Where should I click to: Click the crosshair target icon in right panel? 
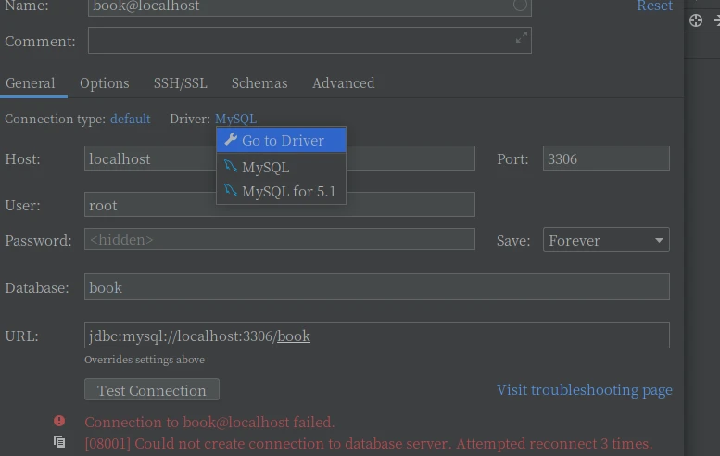coord(696,20)
